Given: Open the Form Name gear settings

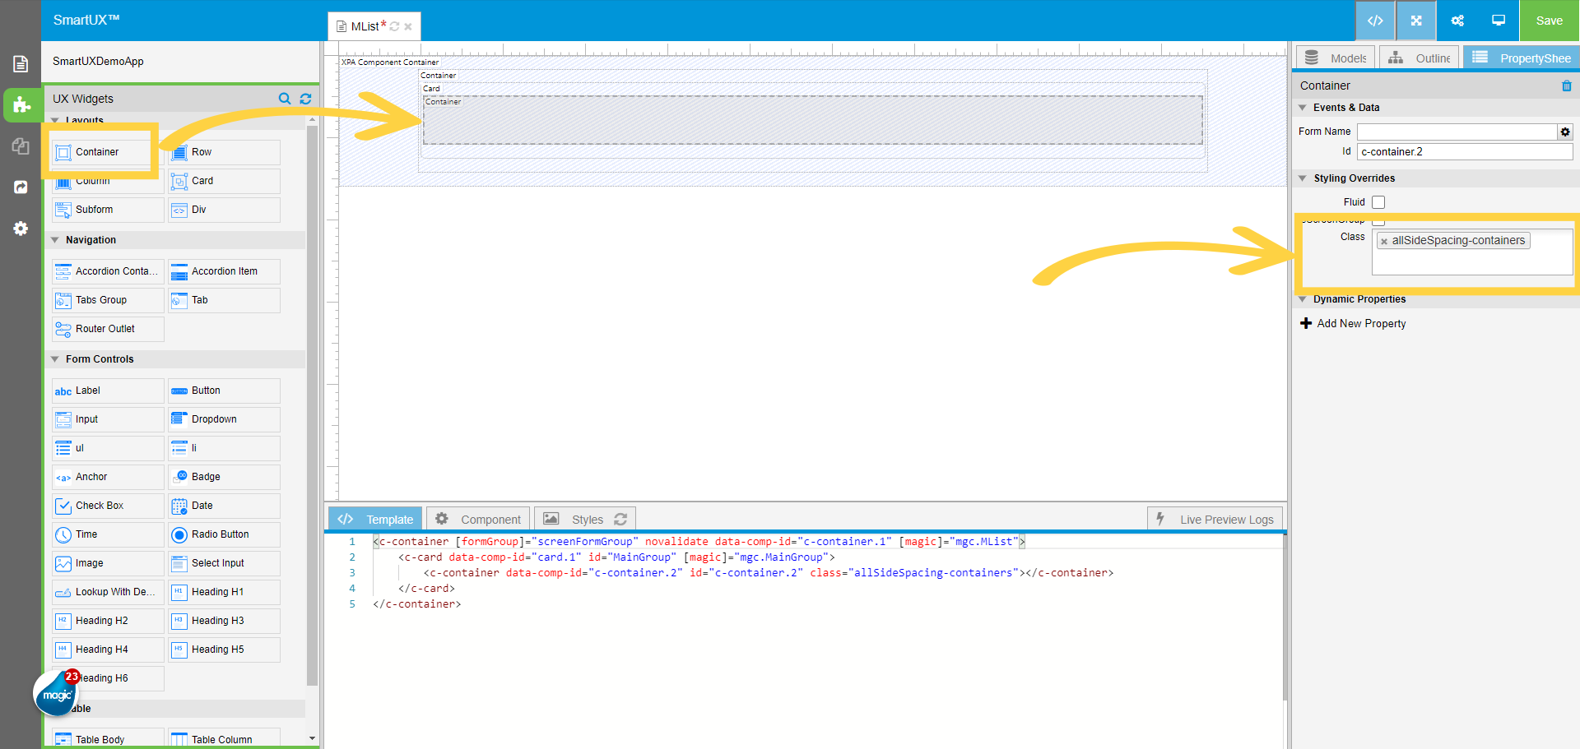Looking at the screenshot, I should pos(1565,132).
